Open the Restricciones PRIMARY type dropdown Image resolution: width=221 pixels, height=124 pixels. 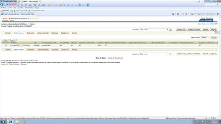(x=205, y=37)
